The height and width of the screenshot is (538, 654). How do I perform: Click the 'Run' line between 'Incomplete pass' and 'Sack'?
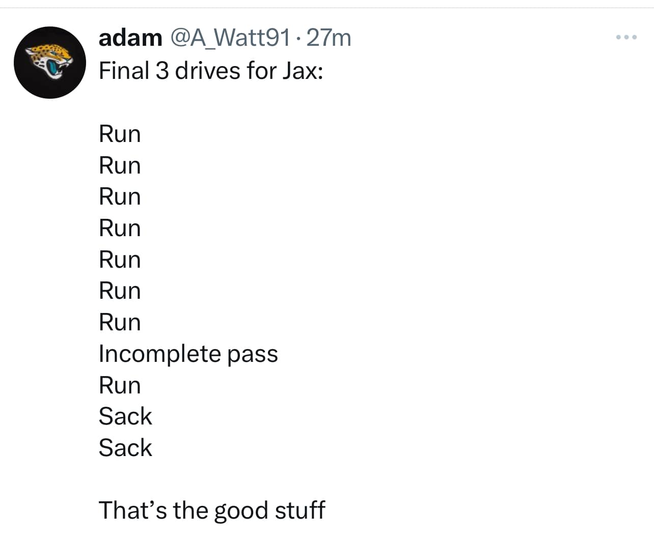coord(120,385)
